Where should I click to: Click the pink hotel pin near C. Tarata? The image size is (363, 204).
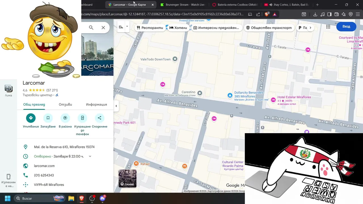coord(308,50)
